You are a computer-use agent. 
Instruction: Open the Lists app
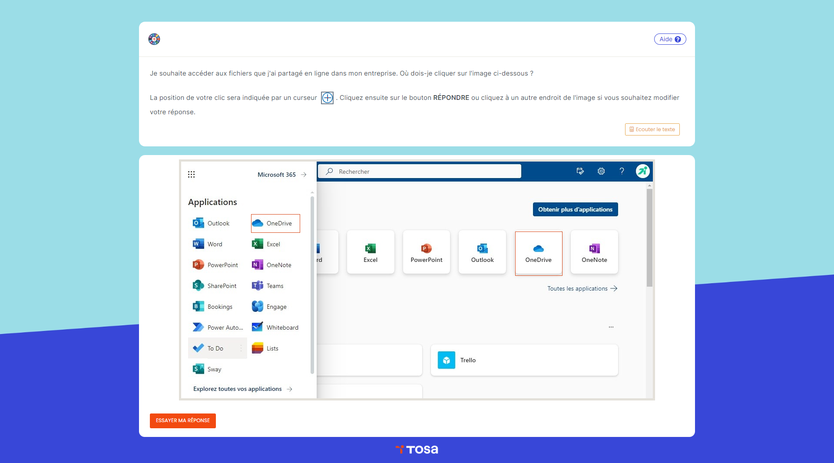(265, 348)
